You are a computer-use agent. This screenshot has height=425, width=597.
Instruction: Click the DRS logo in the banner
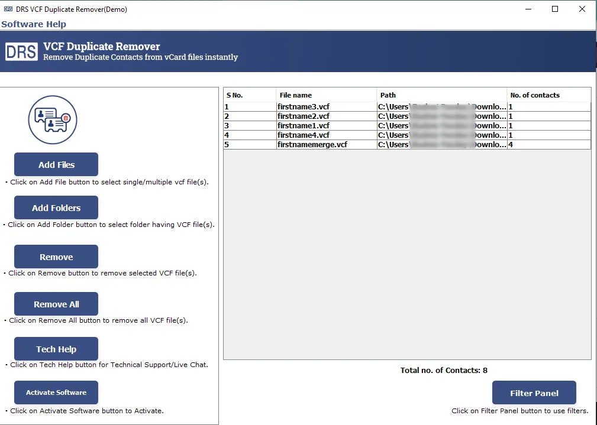coord(21,51)
